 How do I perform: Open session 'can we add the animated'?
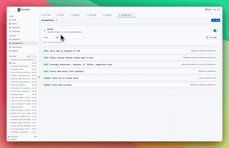23,126
